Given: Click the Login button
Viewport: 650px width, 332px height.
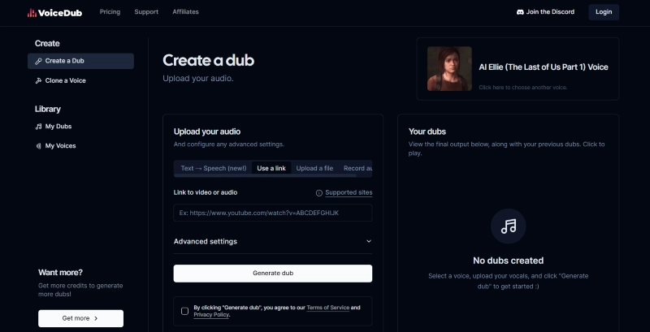Looking at the screenshot, I should click(x=604, y=12).
